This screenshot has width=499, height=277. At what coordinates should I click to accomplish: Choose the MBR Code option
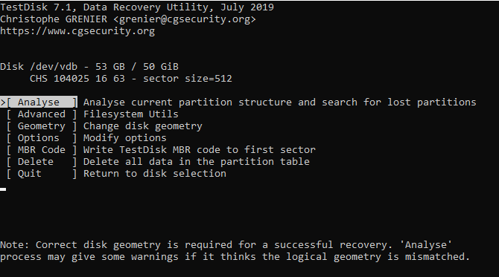42,150
